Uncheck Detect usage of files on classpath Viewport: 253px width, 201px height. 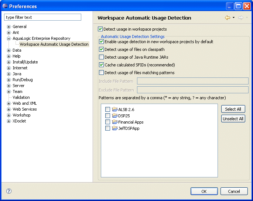101,49
